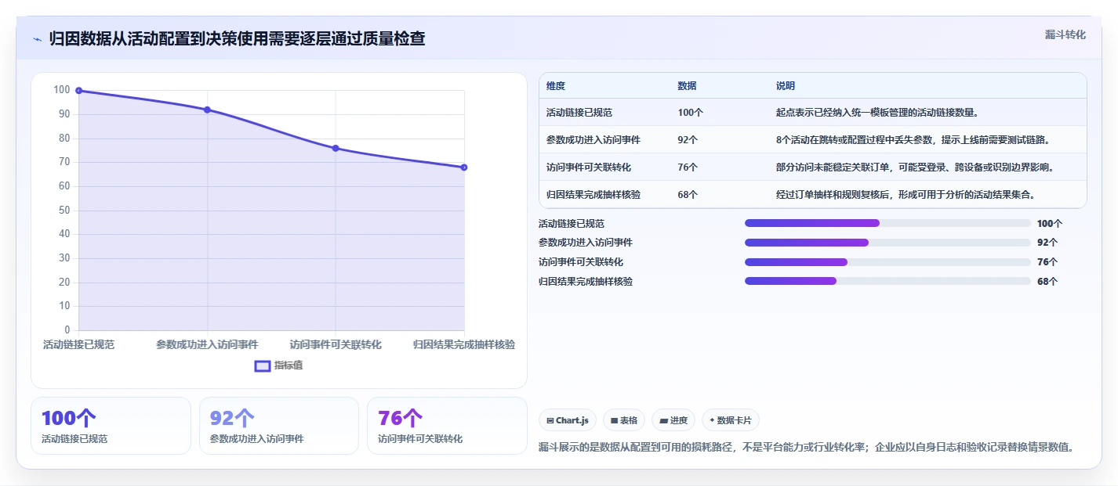Click the icon in the 进度 tag

point(663,421)
